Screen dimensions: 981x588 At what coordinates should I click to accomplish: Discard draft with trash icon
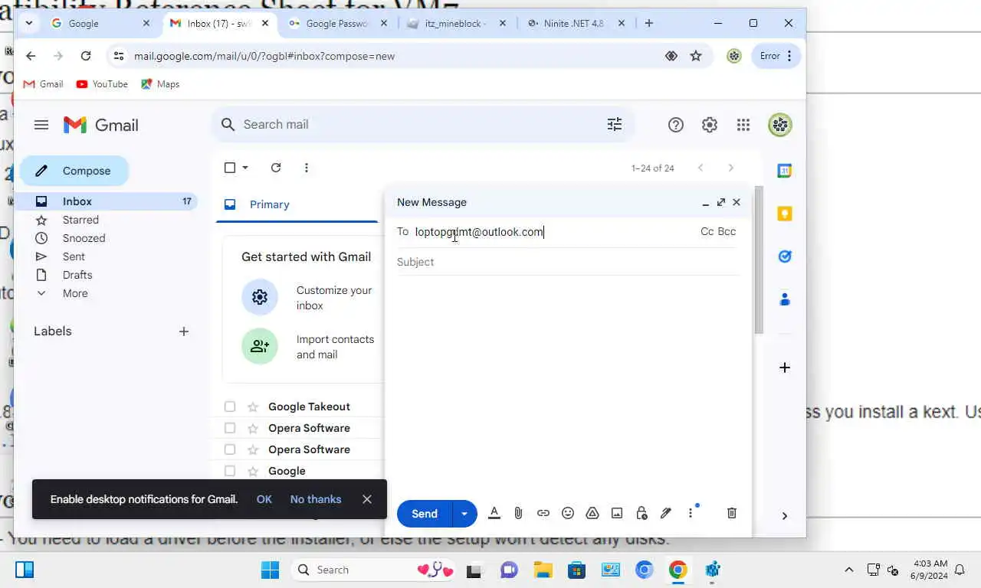point(732,513)
